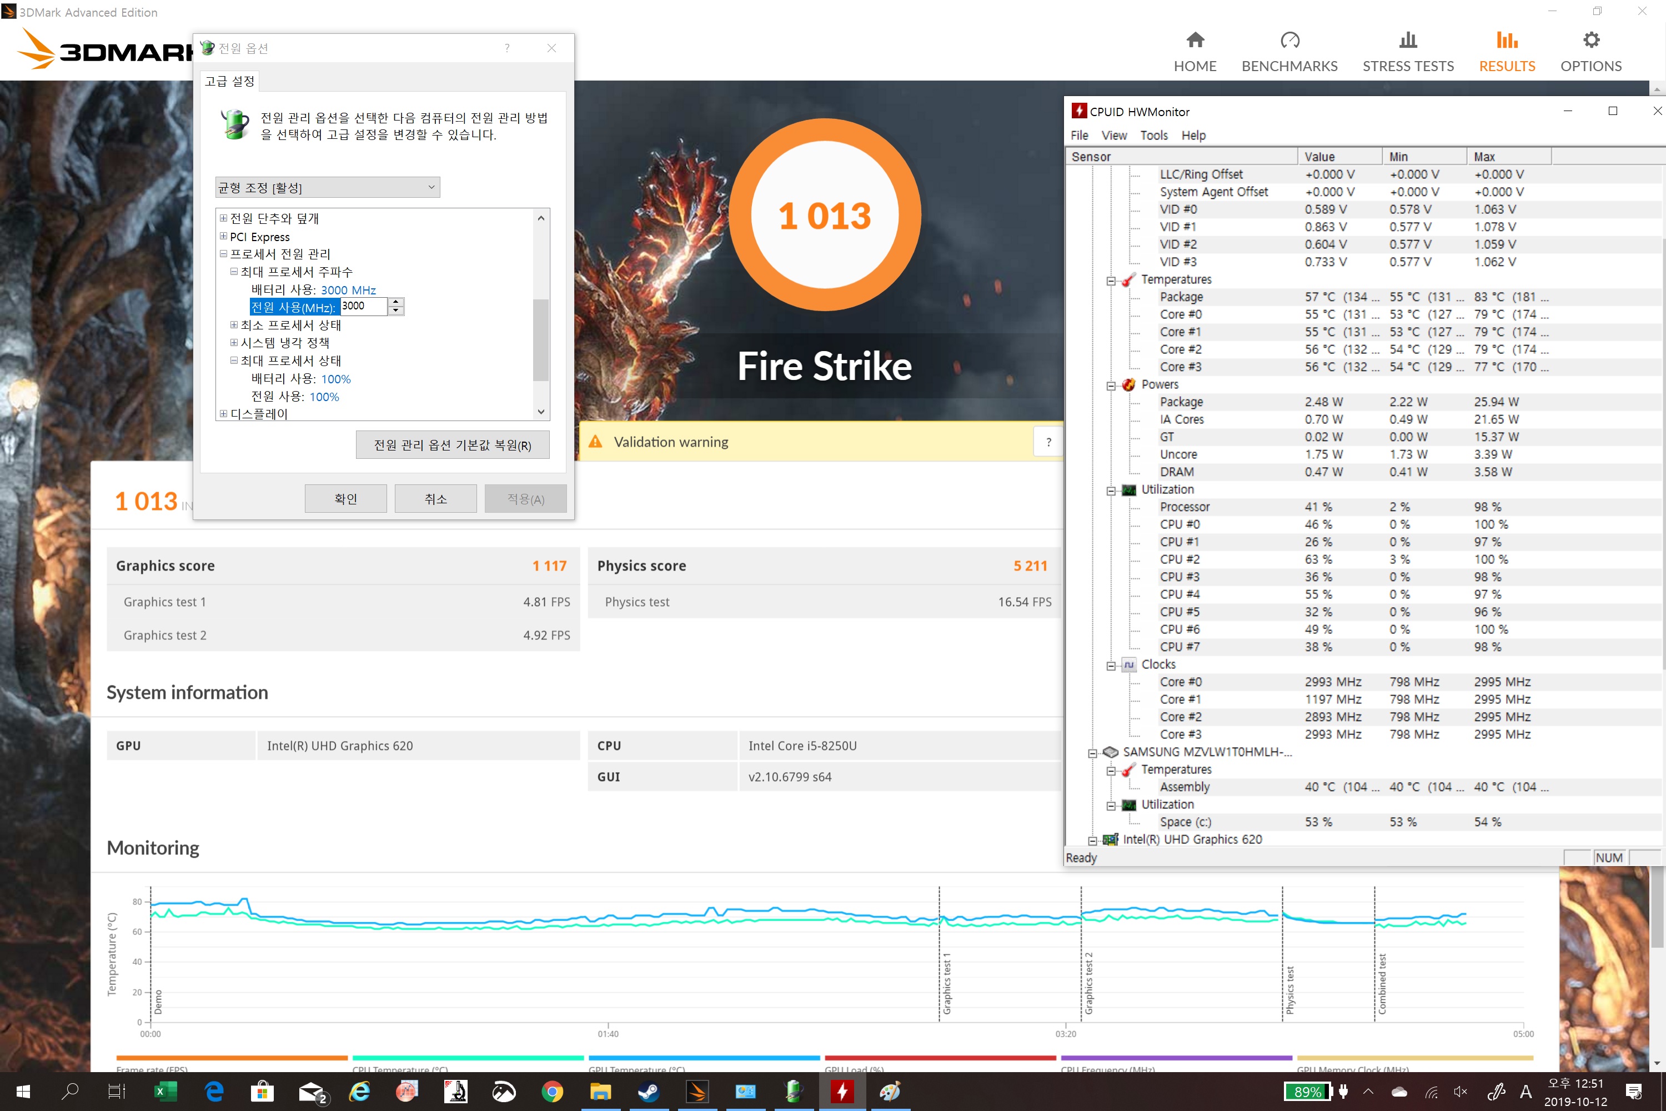Collapse Clocks node in HWMonitor tree
The image size is (1666, 1111).
[1111, 665]
